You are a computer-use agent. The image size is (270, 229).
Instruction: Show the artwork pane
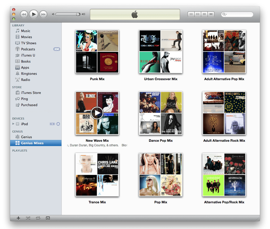click(x=48, y=218)
